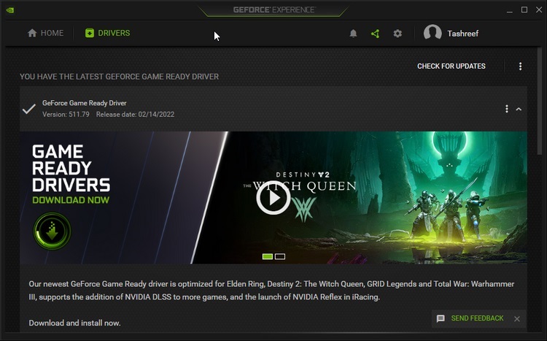
Task: Click the Tashreef account name
Action: click(x=462, y=34)
